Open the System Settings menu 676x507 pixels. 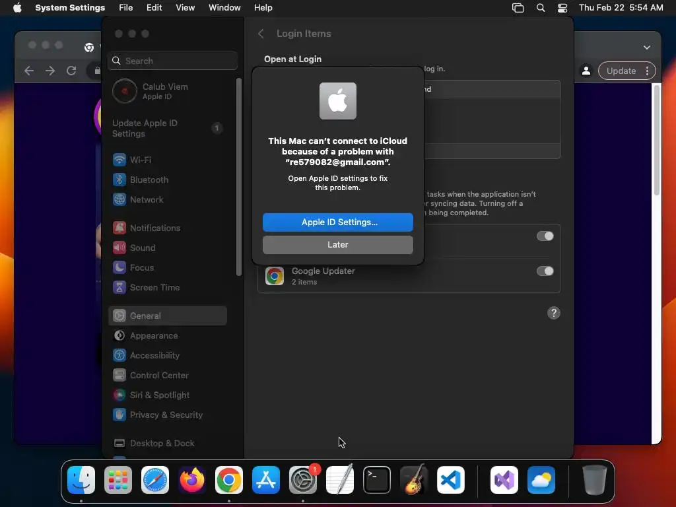tap(70, 8)
